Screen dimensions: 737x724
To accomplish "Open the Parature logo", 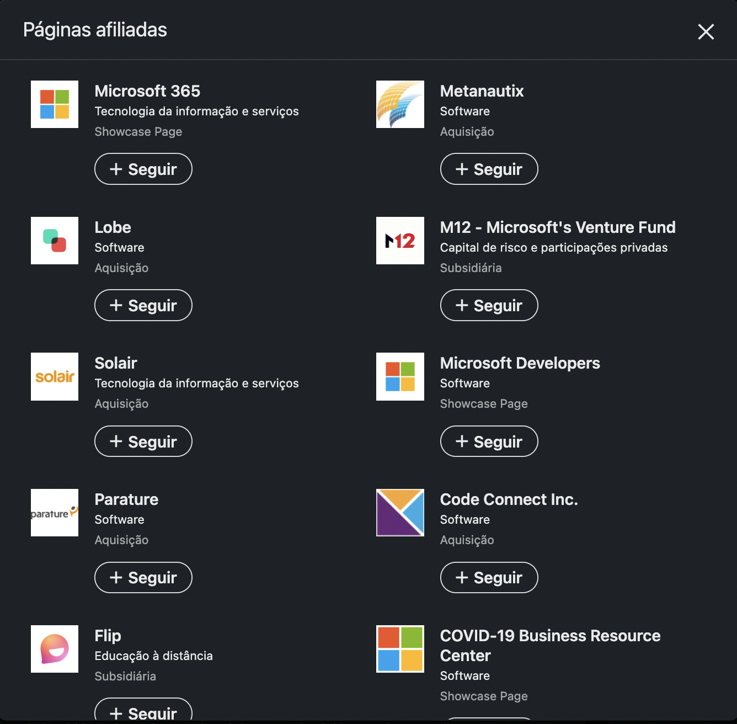I will (x=55, y=513).
